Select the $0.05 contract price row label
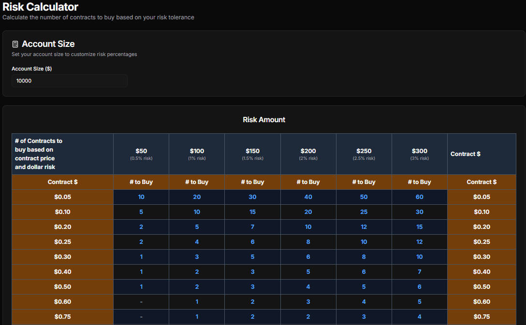Screen dimensions: 526x325 [62, 197]
